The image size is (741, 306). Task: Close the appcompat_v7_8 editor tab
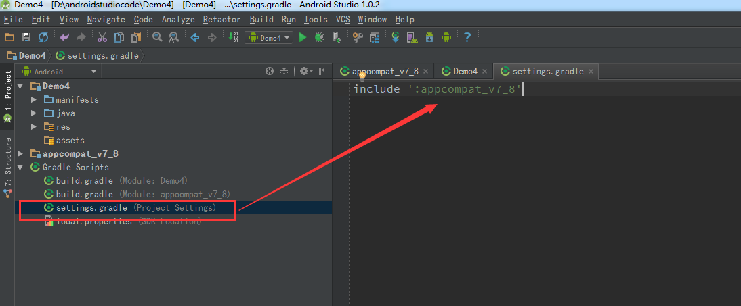pyautogui.click(x=426, y=72)
